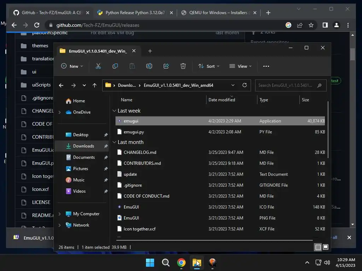Viewport: 362px width, 271px height.
Task: Open Desktop in navigation pane
Action: 80,135
